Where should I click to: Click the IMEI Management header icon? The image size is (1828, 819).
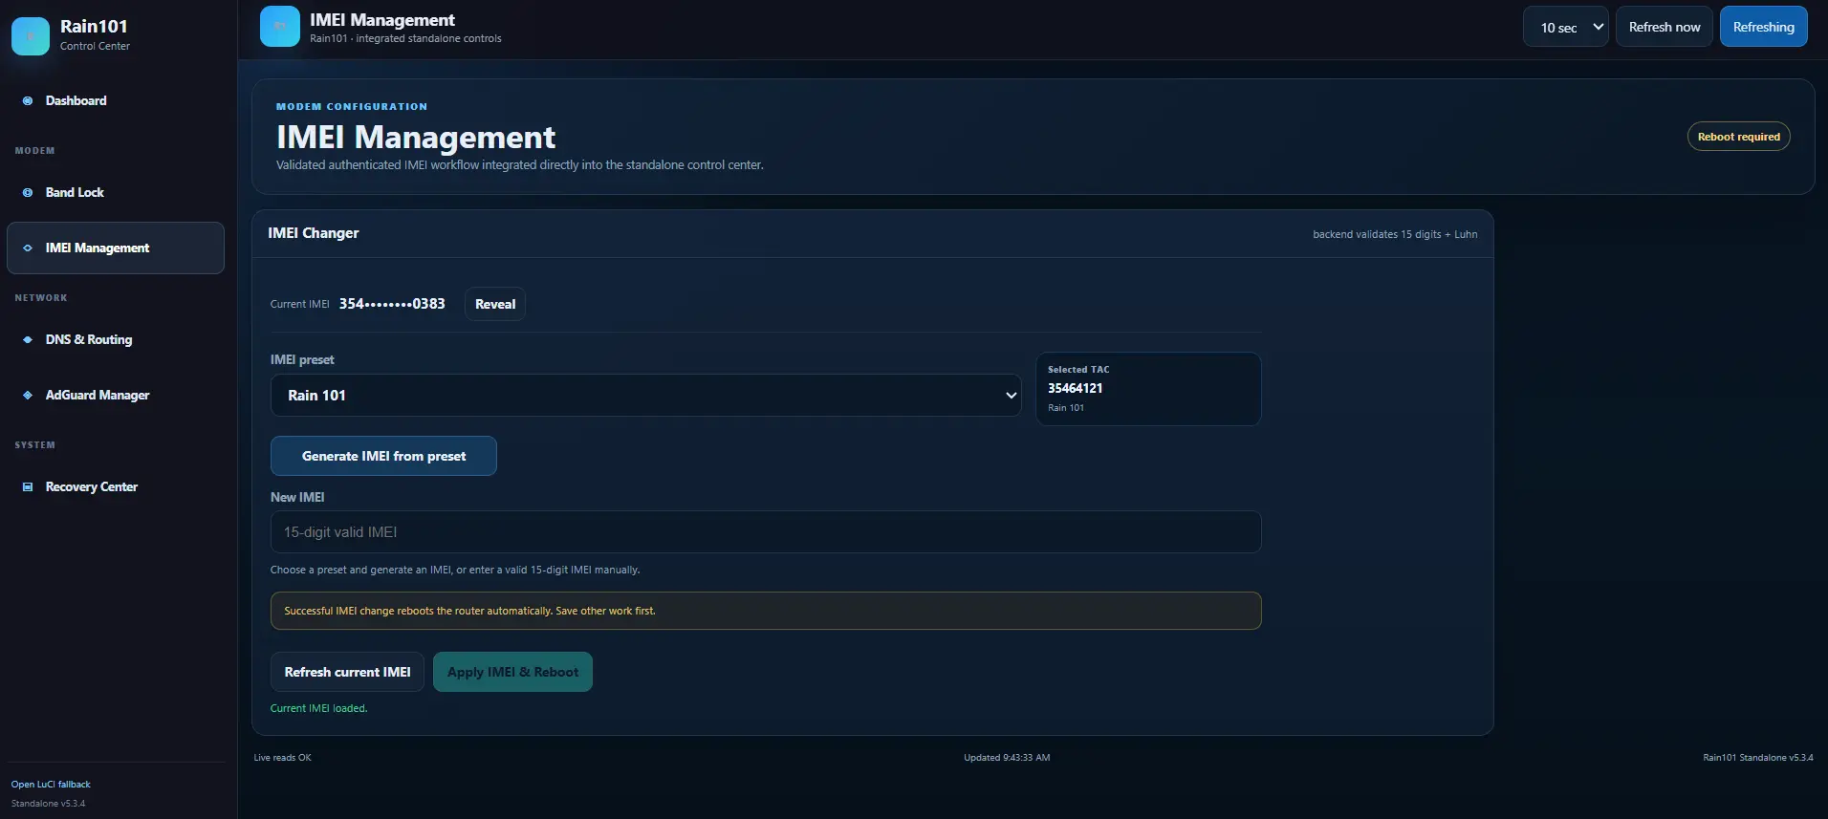click(x=280, y=27)
